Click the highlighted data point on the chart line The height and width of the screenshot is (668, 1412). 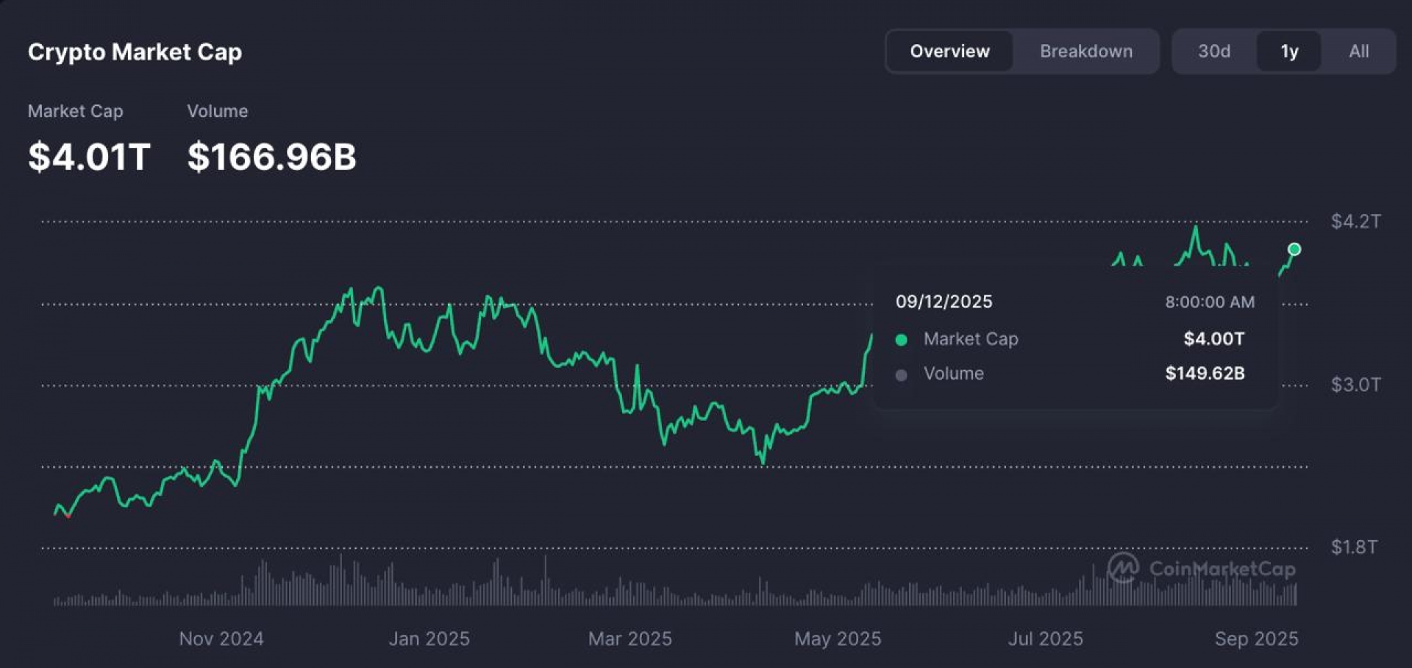click(1294, 249)
